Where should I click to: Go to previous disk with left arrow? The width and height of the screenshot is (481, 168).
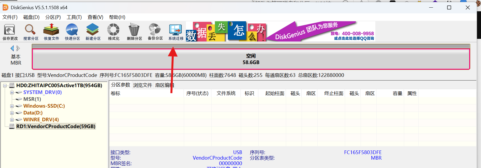coord(12,48)
